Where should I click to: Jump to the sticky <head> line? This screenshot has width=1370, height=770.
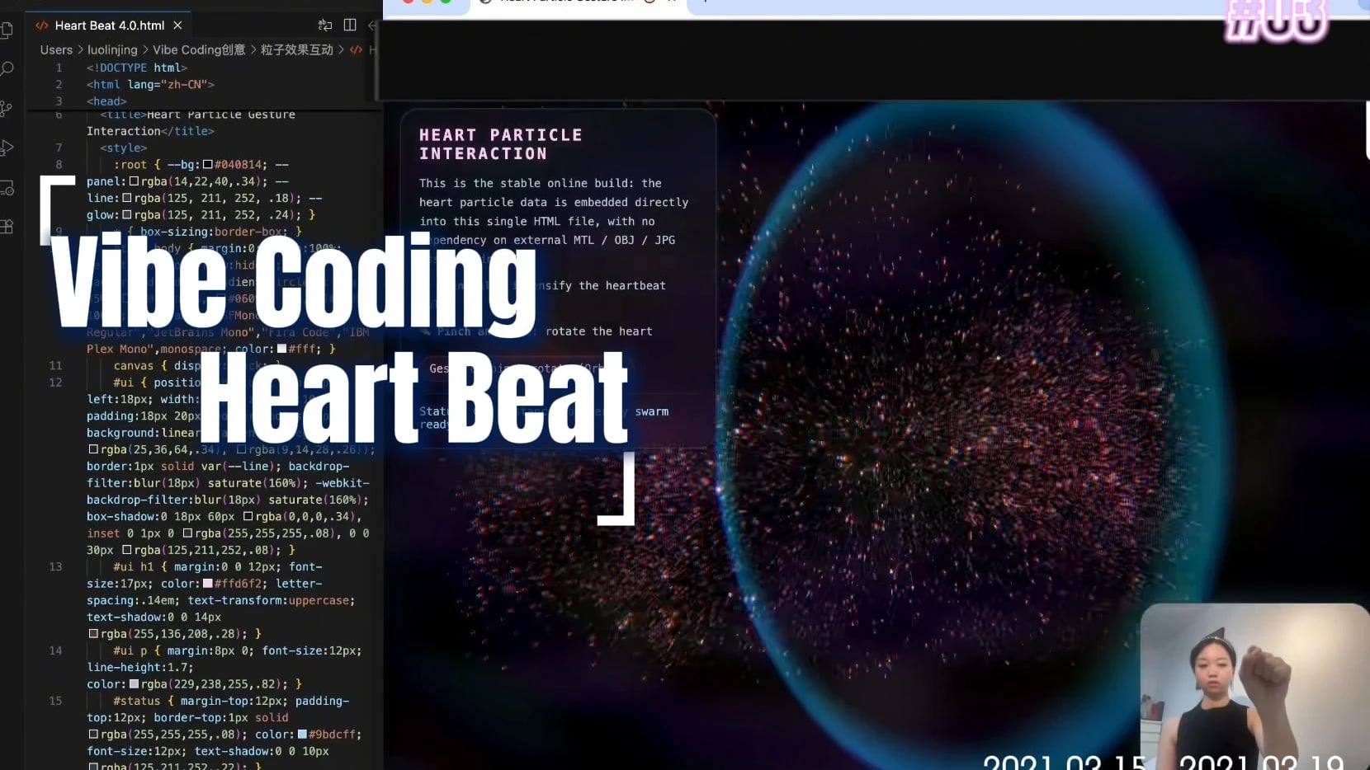coord(106,101)
